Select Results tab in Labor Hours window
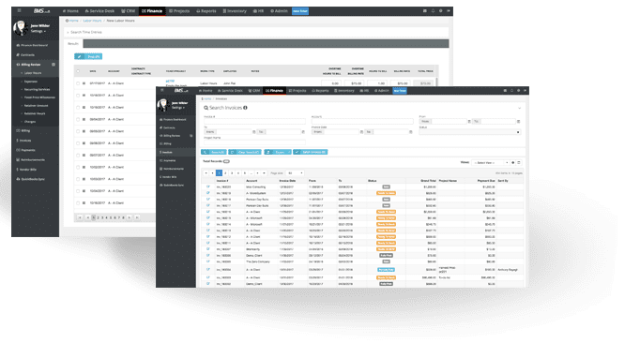Viewport: 640px width, 358px height. (73, 44)
